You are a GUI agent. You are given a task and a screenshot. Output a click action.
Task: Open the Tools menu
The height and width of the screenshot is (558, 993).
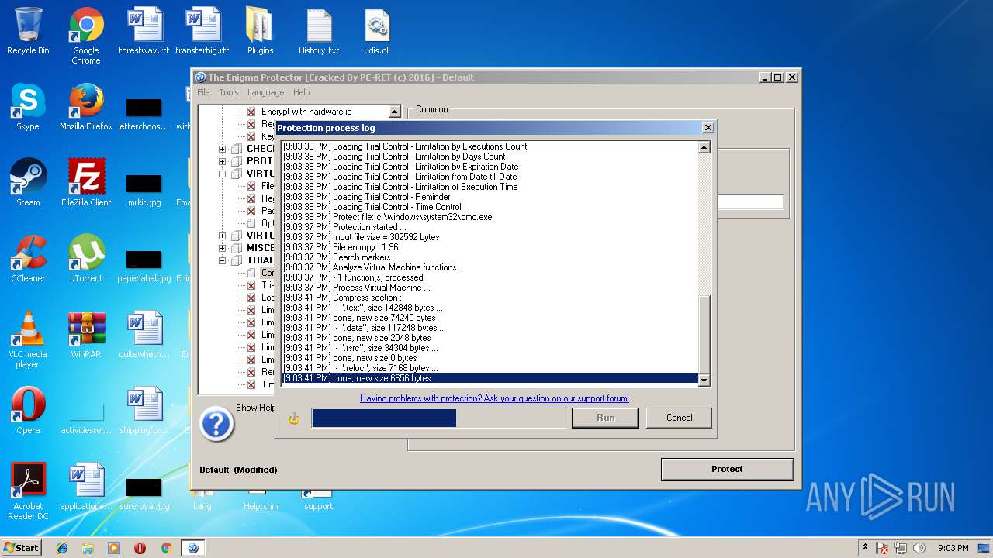229,92
